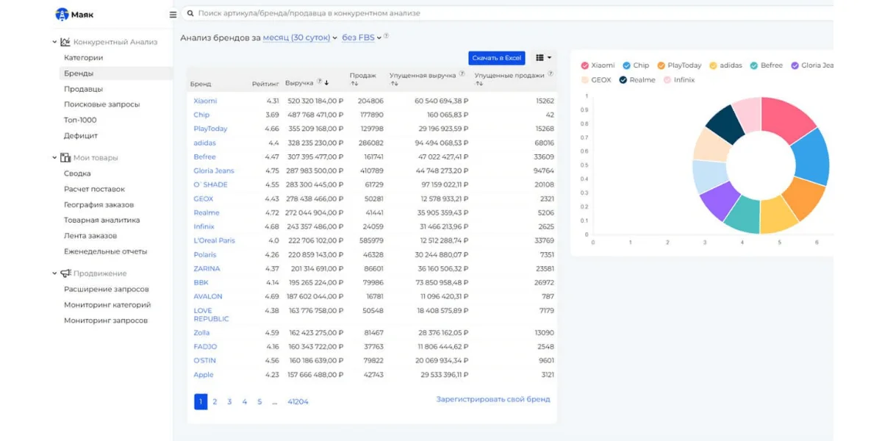The image size is (882, 441).
Task: Collapse the Конкурентный Анализ section
Action: pos(54,42)
